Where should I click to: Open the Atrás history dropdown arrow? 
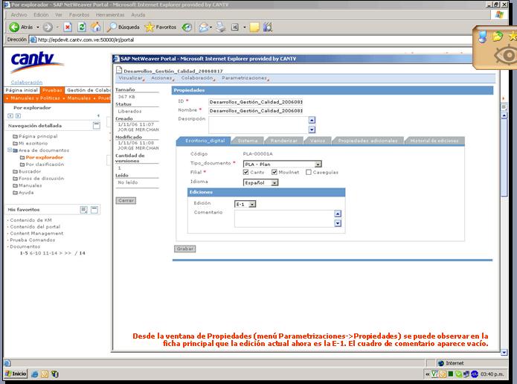[38, 27]
